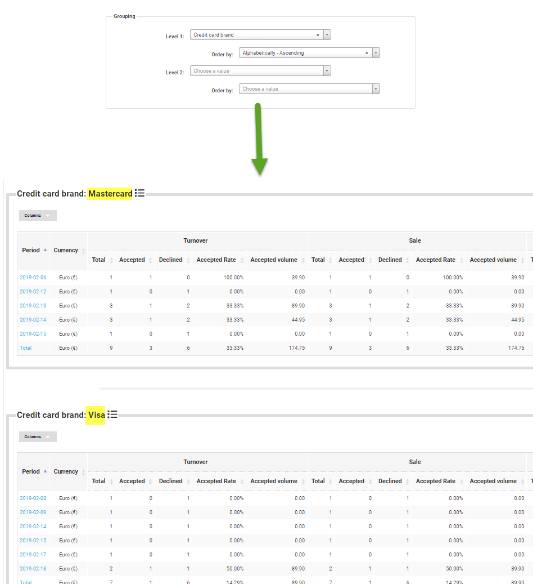The height and width of the screenshot is (584, 533).
Task: Sort Mastercard Sale Total column
Action: click(320, 260)
